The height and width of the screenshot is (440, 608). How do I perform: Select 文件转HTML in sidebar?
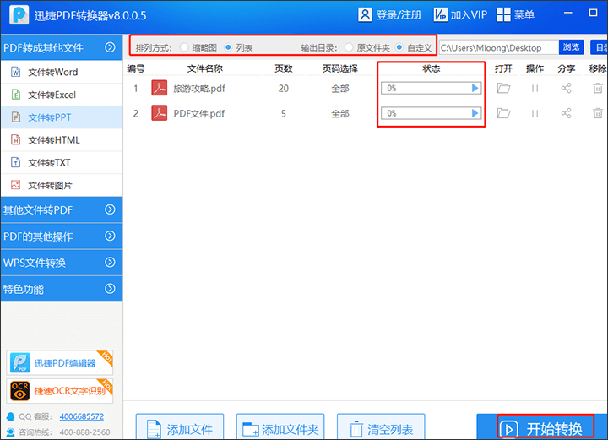coord(62,140)
